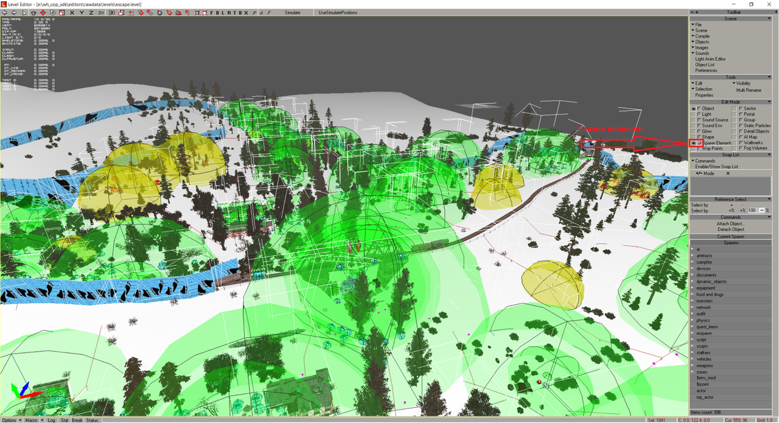Viewport: 779px width, 423px height.
Task: Switch to Right view with R
Action: click(x=229, y=12)
